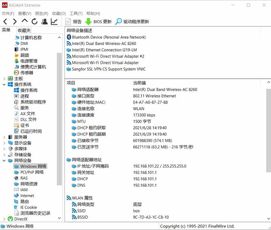Select 进程 under 操作系统
This screenshot has width=271, height=230.
pyautogui.click(x=21, y=96)
